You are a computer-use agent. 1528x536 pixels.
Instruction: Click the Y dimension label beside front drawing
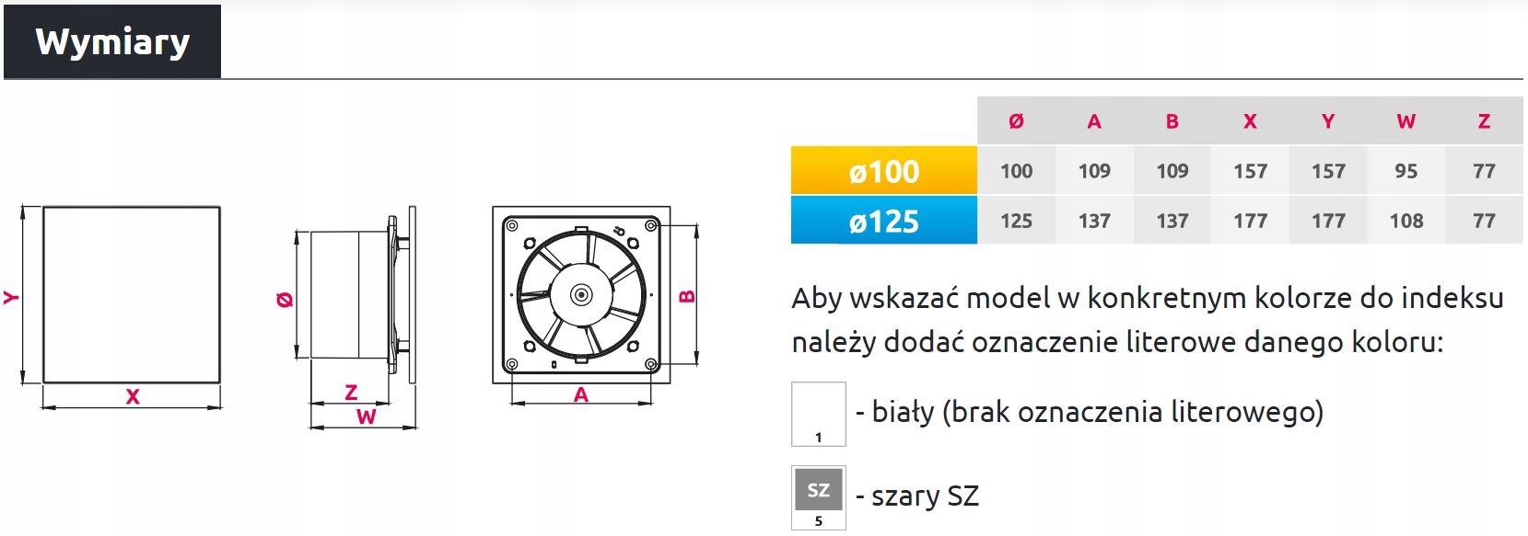(10, 296)
